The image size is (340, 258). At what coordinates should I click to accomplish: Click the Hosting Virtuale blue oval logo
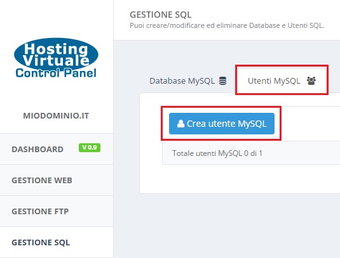point(56,55)
